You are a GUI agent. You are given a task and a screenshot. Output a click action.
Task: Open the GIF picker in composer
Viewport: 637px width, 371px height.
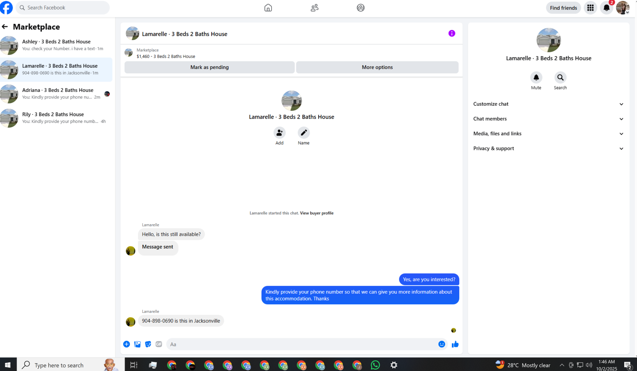[x=158, y=344]
